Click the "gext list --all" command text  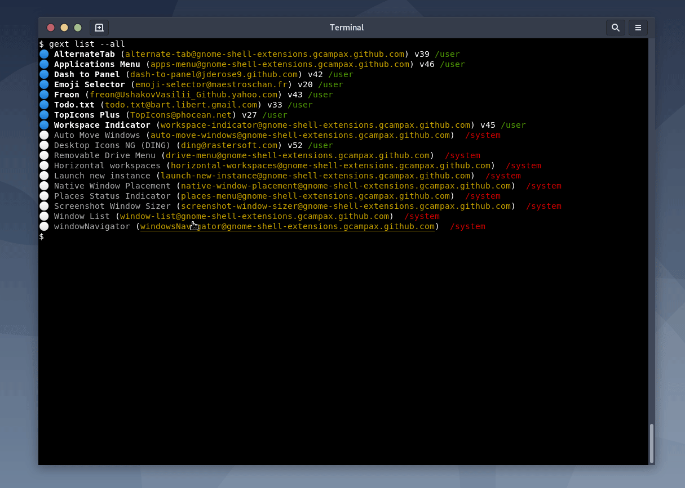(x=87, y=44)
